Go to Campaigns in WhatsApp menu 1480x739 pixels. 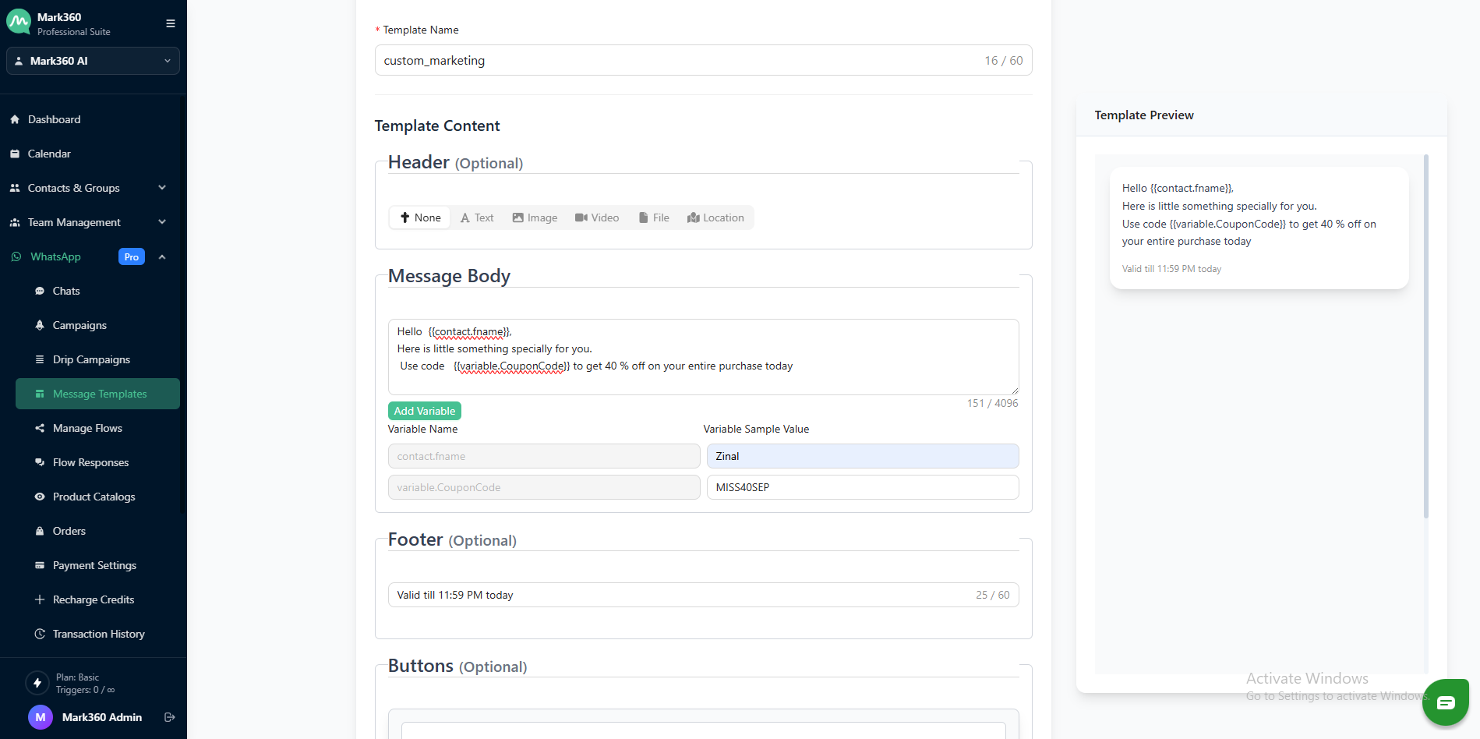(x=79, y=325)
